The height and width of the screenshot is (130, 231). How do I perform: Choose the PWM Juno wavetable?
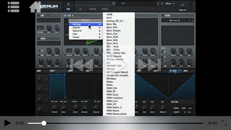click(x=112, y=101)
